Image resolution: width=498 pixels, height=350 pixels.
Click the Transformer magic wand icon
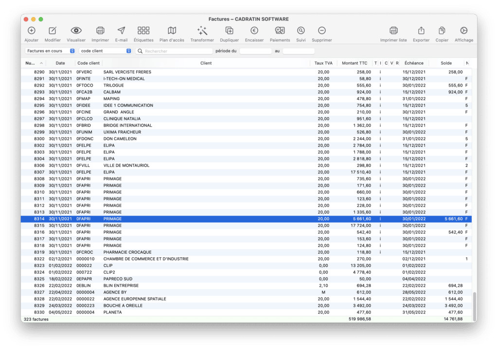tap(202, 31)
